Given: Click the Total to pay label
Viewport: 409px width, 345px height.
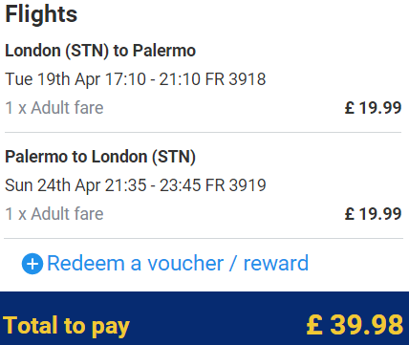Looking at the screenshot, I should (66, 326).
